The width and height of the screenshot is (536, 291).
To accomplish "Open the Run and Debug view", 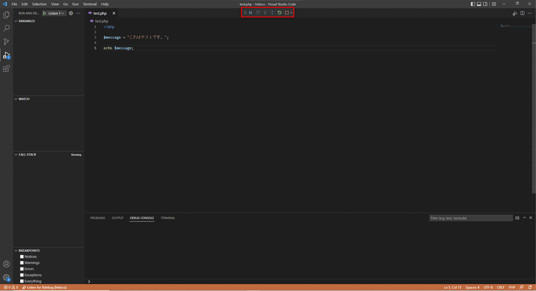I will click(x=6, y=55).
